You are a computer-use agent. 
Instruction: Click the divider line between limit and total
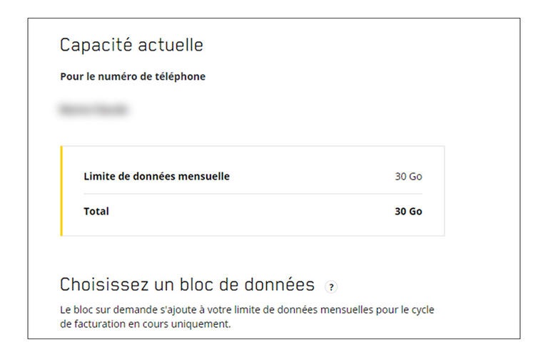[253, 194]
